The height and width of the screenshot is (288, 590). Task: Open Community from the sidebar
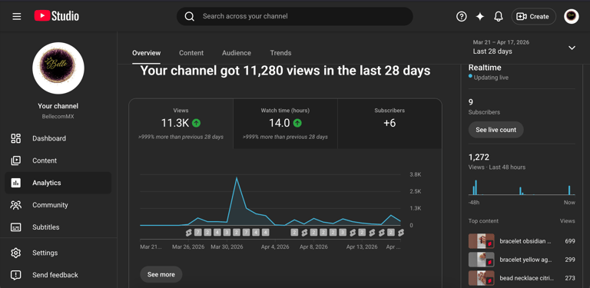pyautogui.click(x=58, y=205)
